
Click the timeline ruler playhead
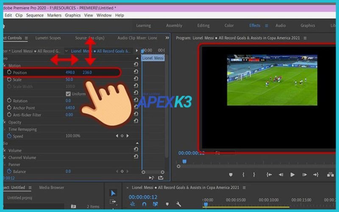(x=206, y=204)
